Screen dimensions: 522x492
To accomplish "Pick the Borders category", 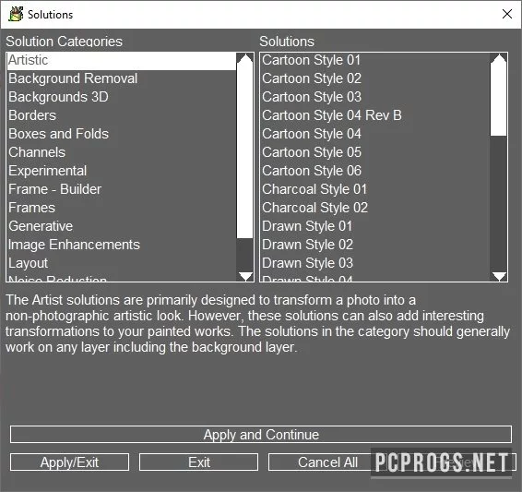I will pyautogui.click(x=121, y=115).
